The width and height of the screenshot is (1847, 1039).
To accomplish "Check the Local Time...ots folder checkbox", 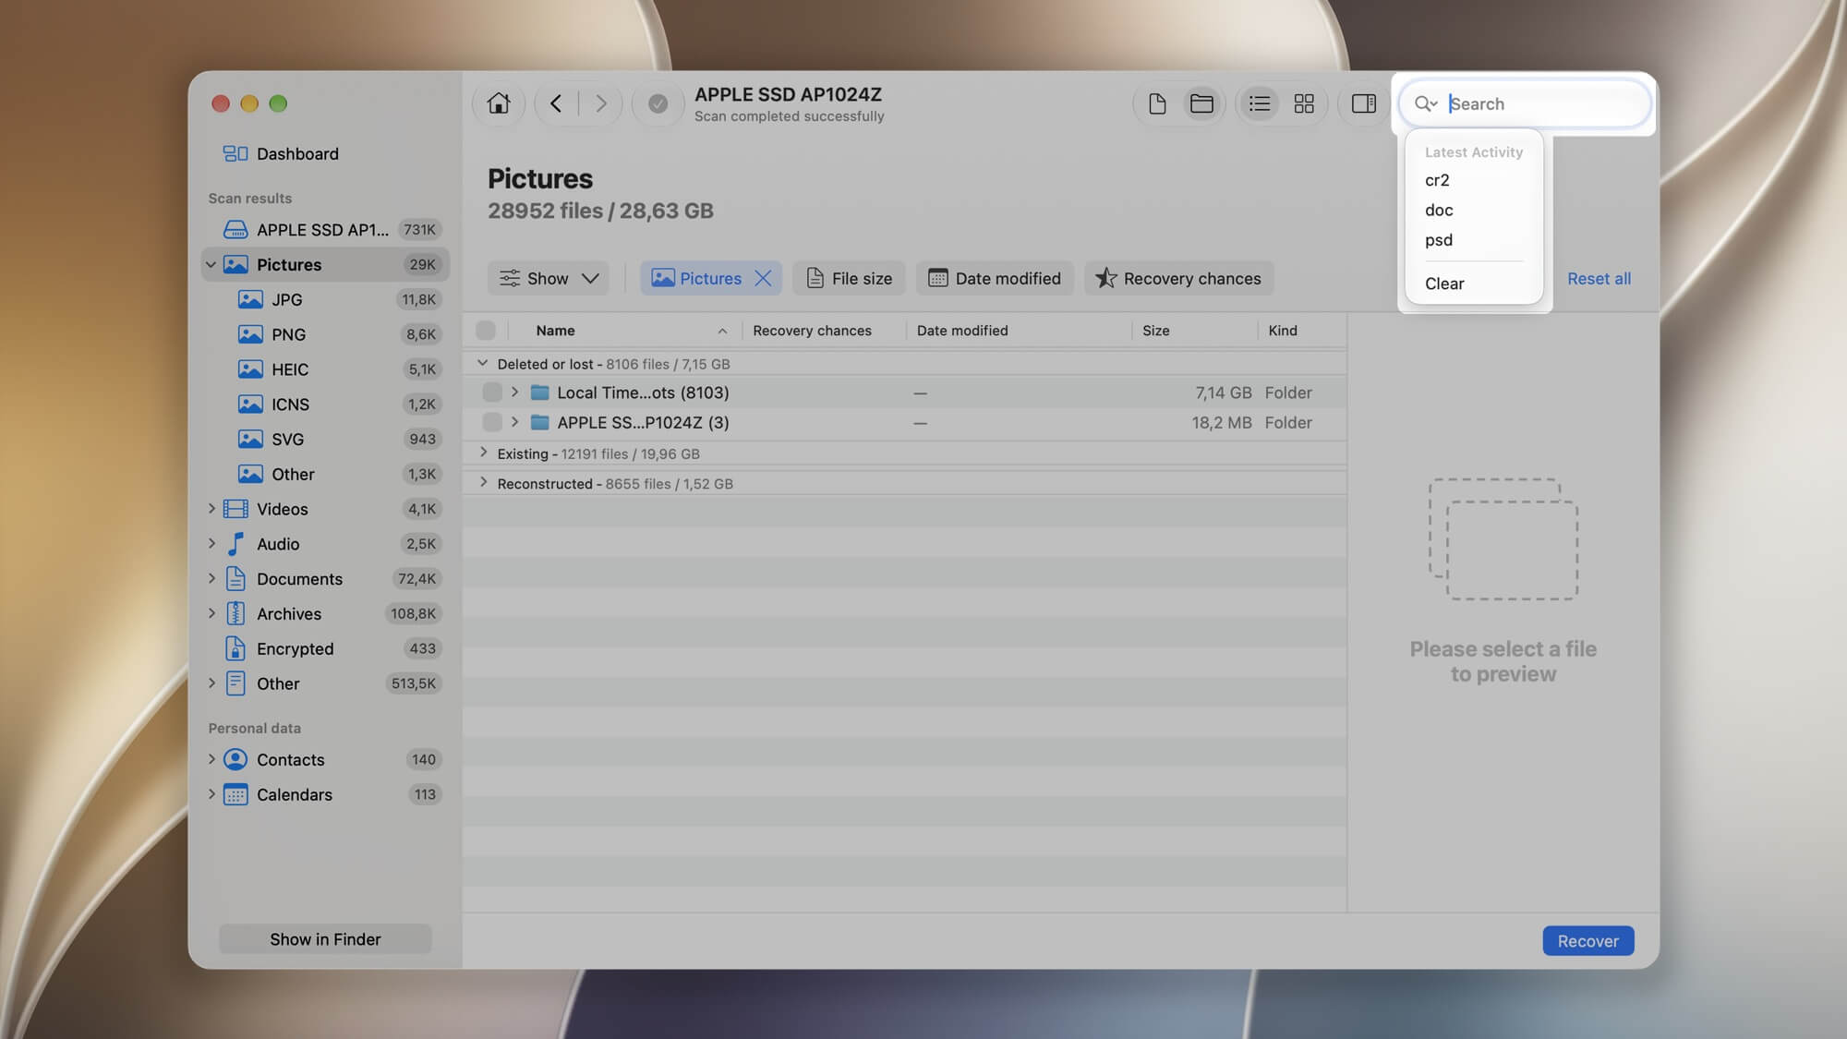I will (492, 393).
